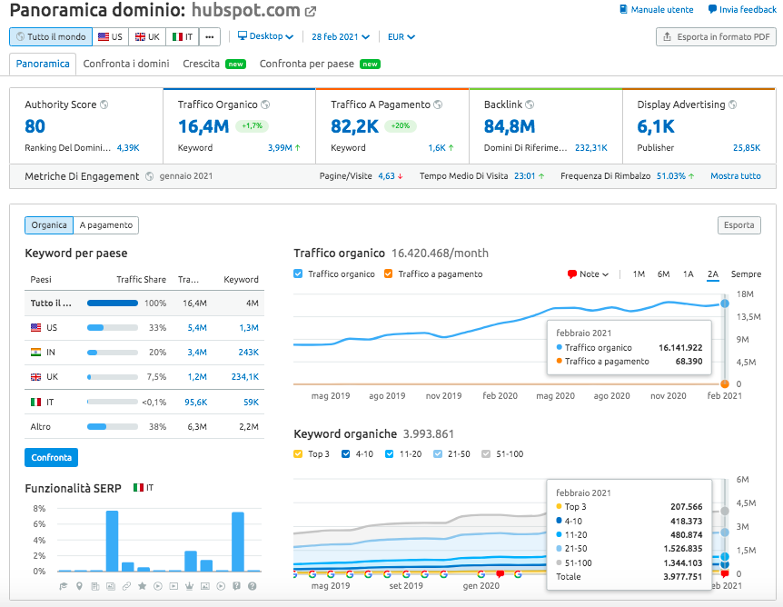Click the stacked images SERP feature icon
Viewport: 783px width, 607px height.
[110, 586]
